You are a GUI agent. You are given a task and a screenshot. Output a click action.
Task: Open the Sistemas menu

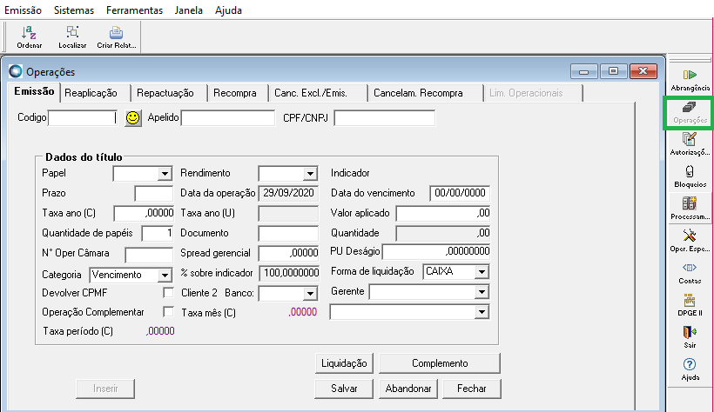point(74,10)
